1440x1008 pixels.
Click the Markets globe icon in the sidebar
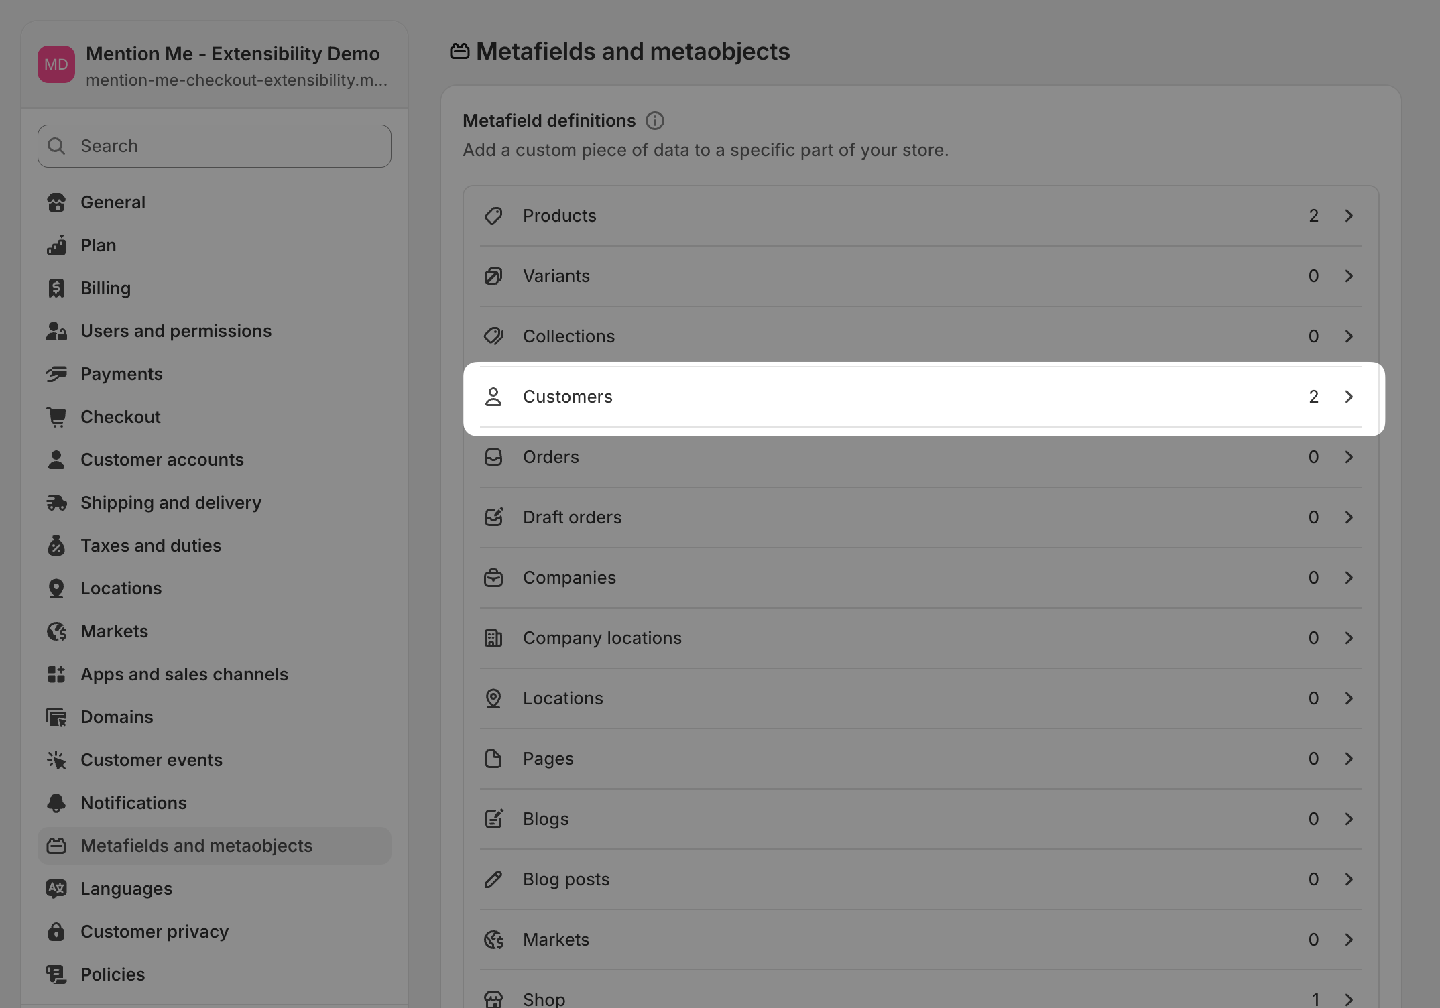pos(56,631)
